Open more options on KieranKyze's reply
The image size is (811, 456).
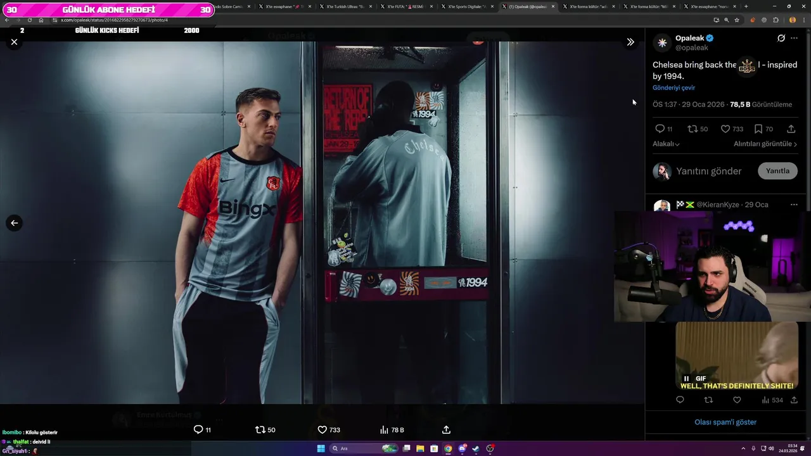(x=794, y=205)
